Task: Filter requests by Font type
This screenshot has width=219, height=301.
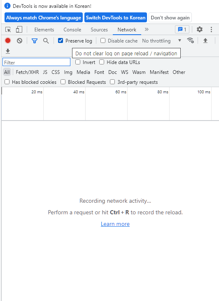Action: [x=99, y=72]
